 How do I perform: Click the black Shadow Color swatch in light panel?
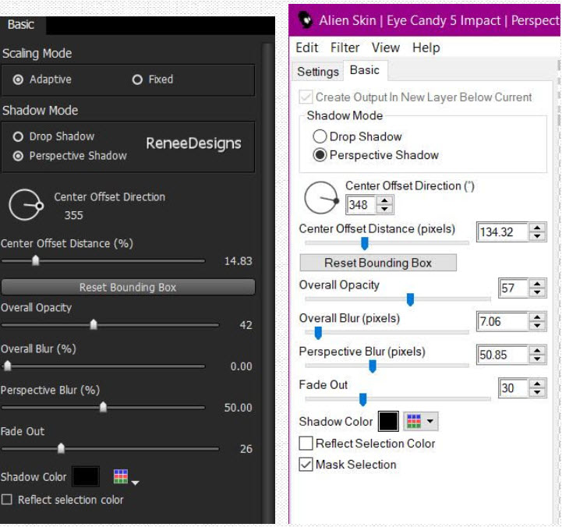pyautogui.click(x=388, y=421)
